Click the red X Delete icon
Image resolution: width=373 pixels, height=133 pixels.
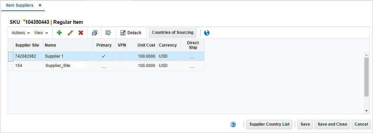[x=81, y=33]
